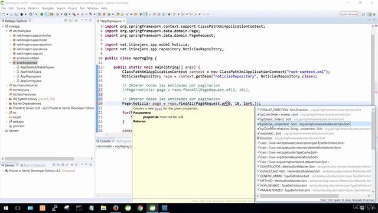Open the Cortana circle on the taskbar

[x=18, y=208]
